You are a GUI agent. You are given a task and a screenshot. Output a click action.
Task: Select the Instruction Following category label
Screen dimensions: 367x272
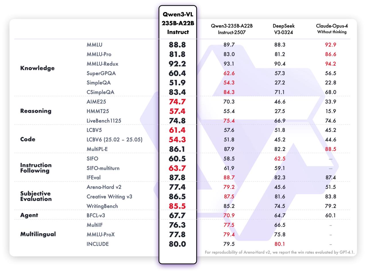click(x=36, y=168)
